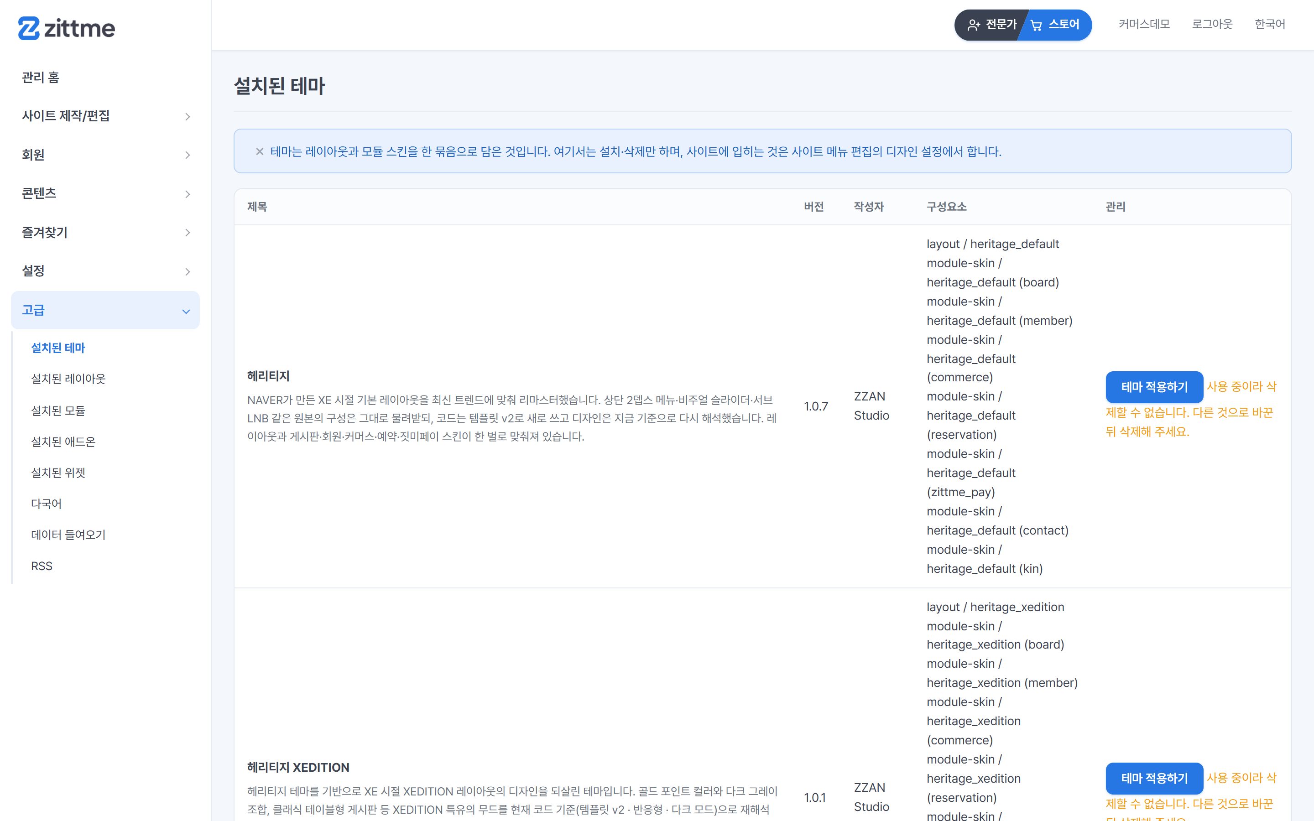Click heritage_xedition (member) component text
The height and width of the screenshot is (821, 1314).
coord(1002,682)
